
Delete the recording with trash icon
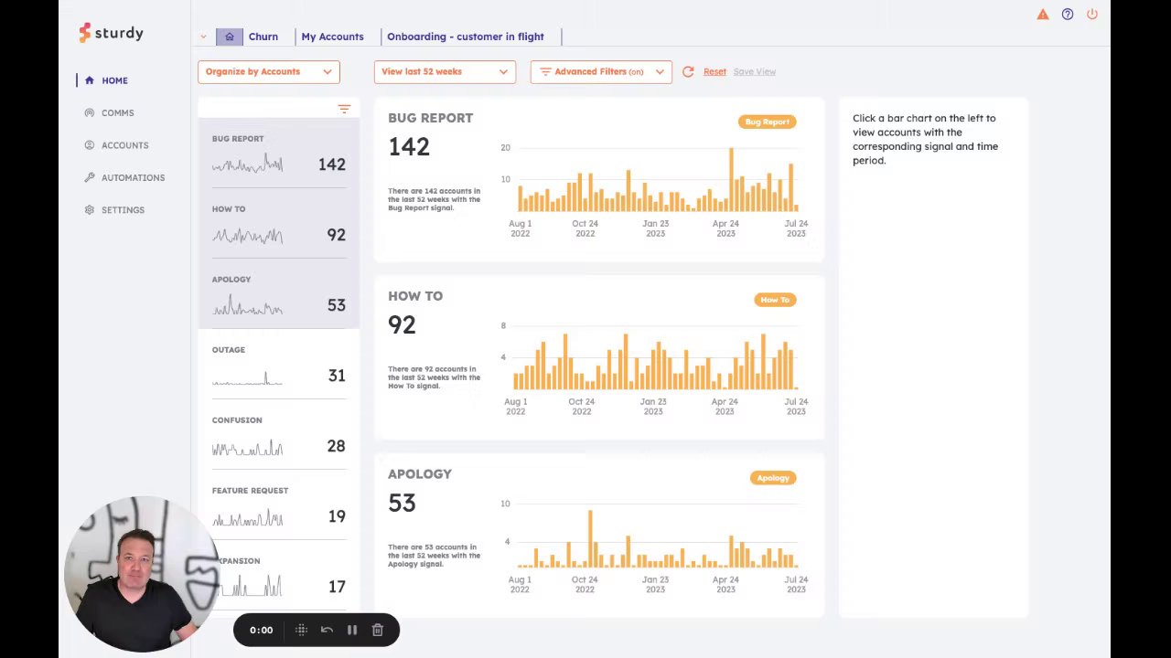click(377, 630)
